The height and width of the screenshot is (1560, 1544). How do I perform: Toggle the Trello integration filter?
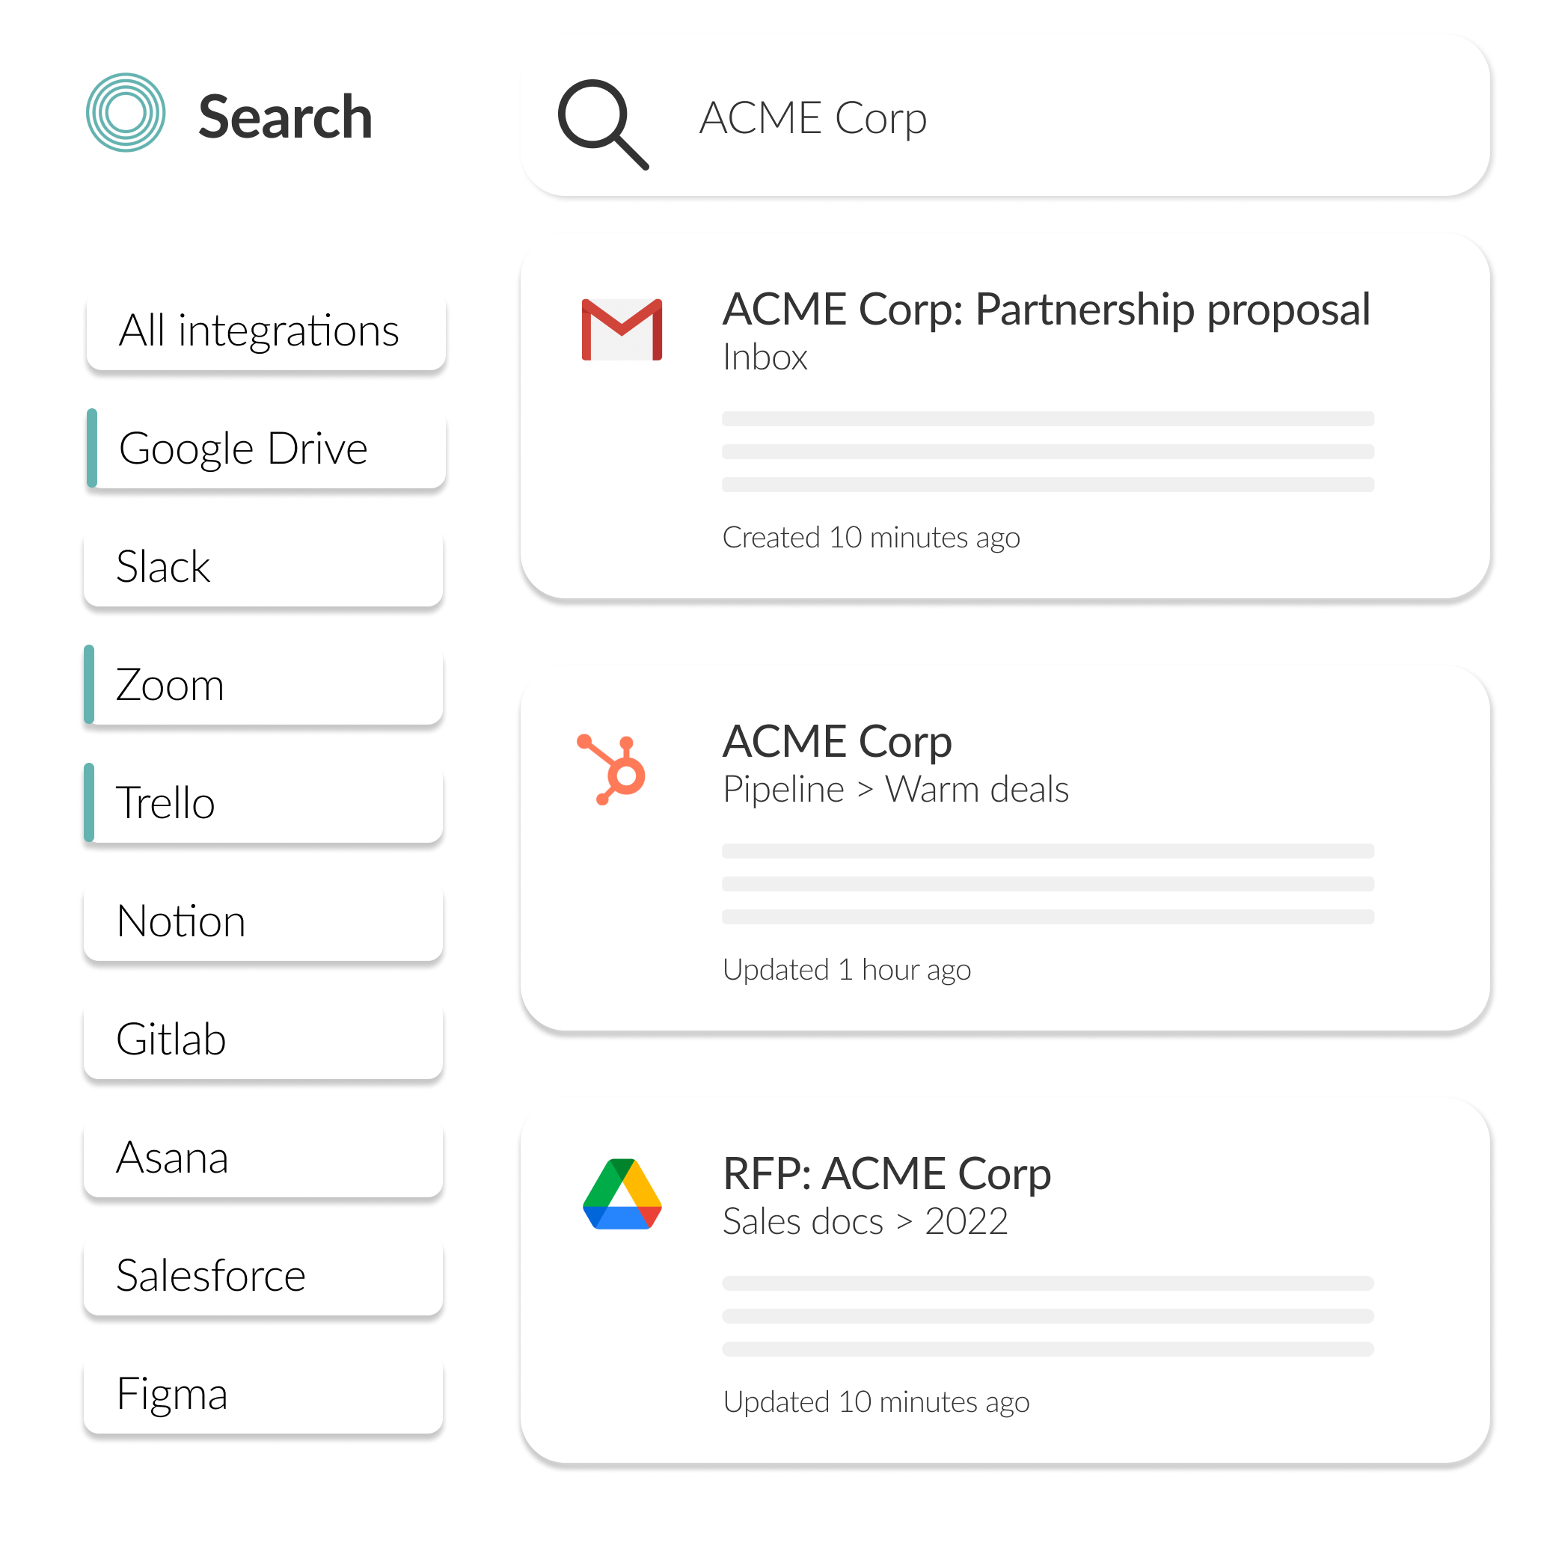(263, 802)
